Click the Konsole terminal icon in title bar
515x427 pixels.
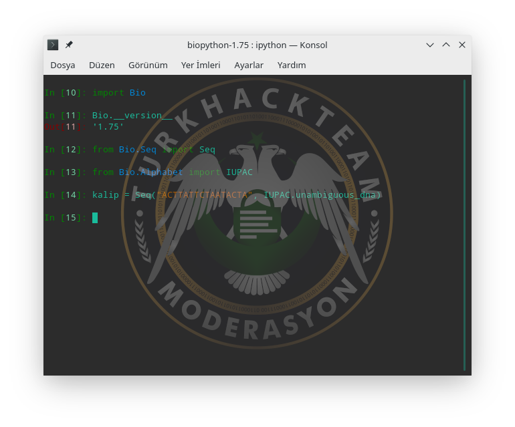(x=53, y=45)
